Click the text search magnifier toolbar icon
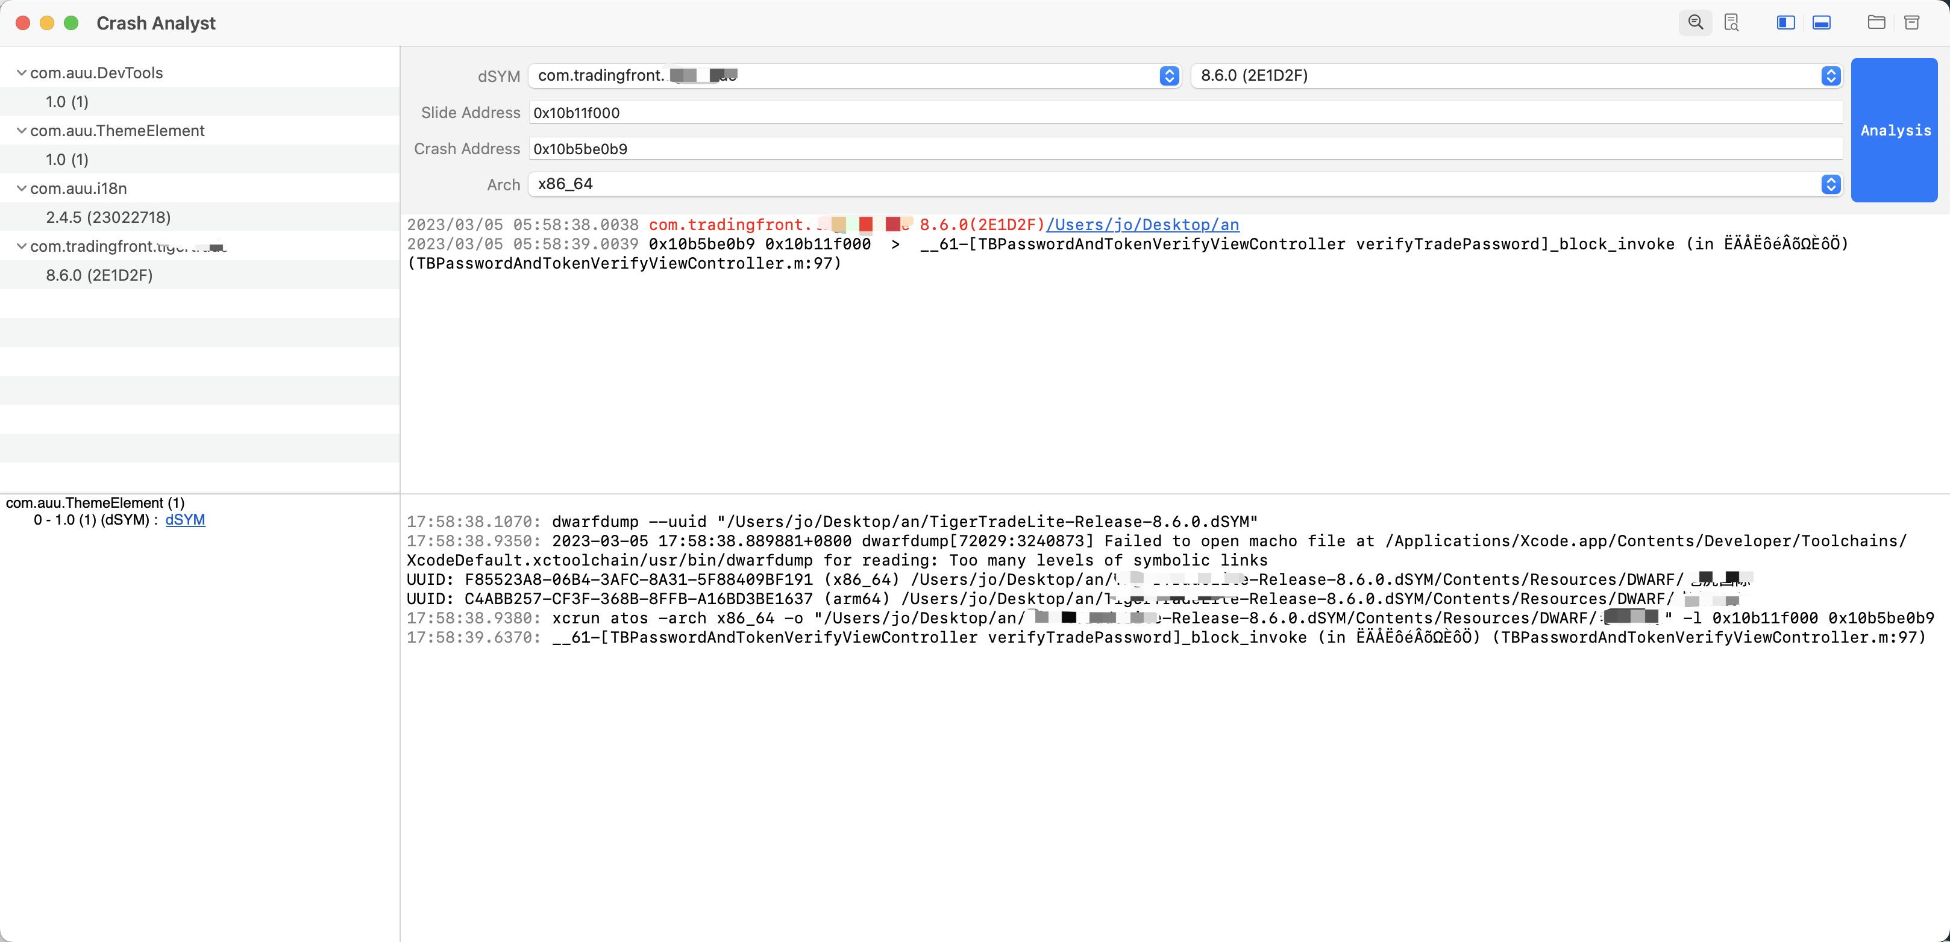Screen dimensions: 1950x942 coord(1695,23)
